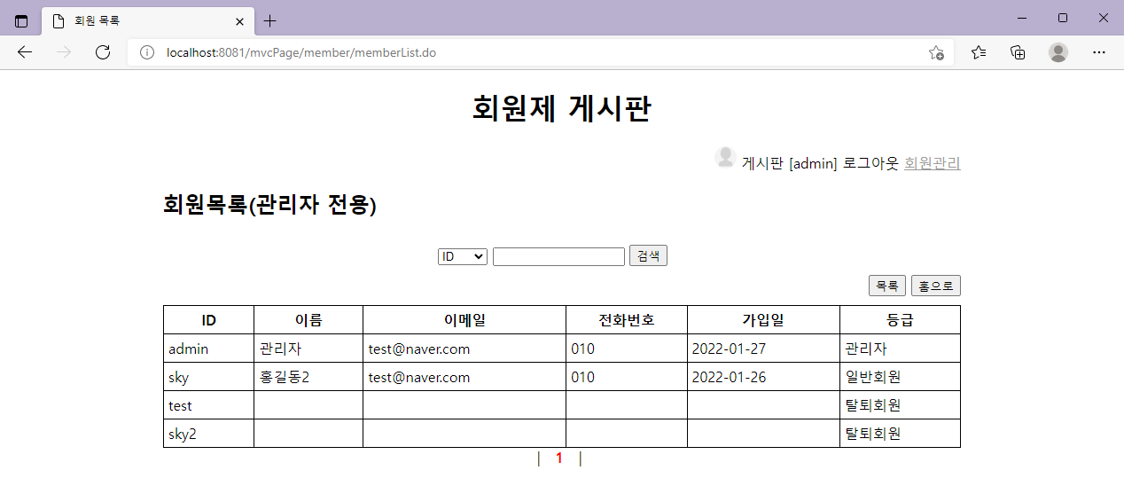This screenshot has width=1124, height=478.
Task: Add this page to favorites star icon
Action: click(936, 52)
